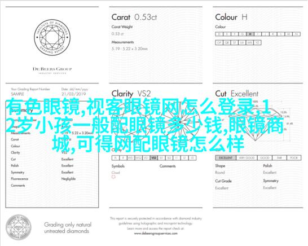Select the VERY GOOD cut grade box
The image size is (308, 246).
[x=247, y=158]
